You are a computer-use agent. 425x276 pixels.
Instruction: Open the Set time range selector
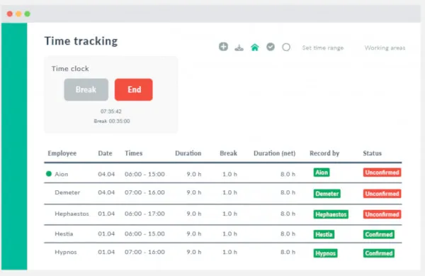(x=323, y=48)
